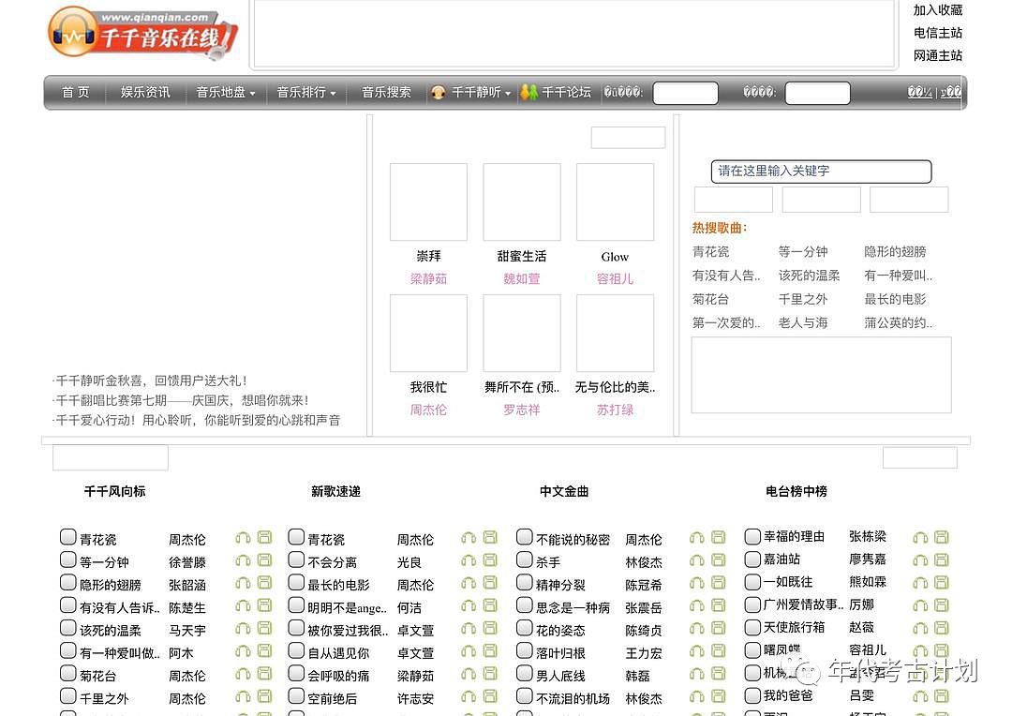Expand the 音乐地盘 dropdown menu

click(x=226, y=93)
